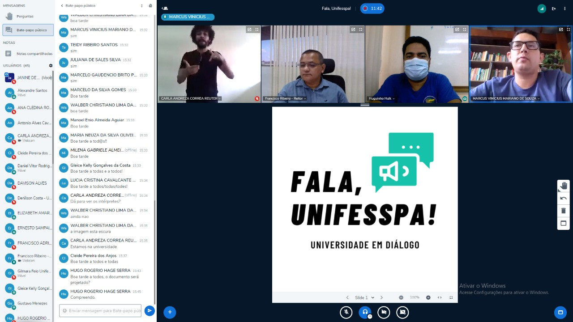Open the options three-dot menu in top bar
Image resolution: width=573 pixels, height=322 pixels.
point(565,8)
